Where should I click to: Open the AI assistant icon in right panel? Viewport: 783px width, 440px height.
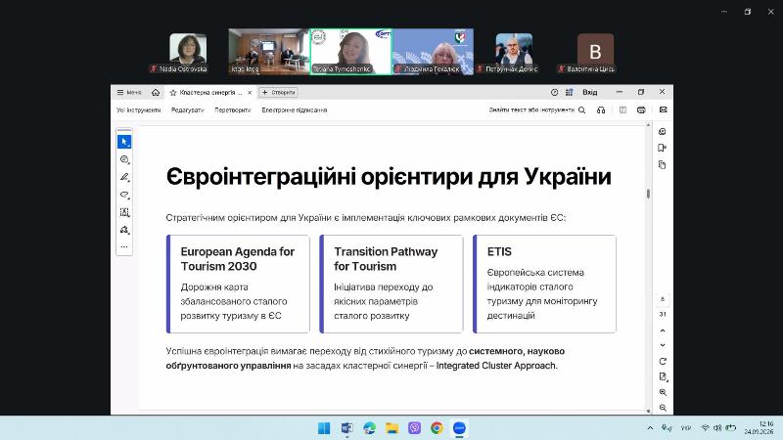point(663,132)
